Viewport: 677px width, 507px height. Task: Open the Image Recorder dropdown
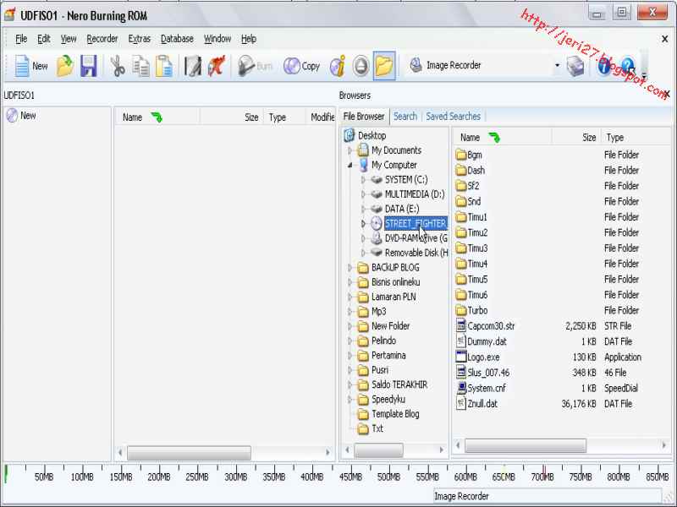pos(557,65)
